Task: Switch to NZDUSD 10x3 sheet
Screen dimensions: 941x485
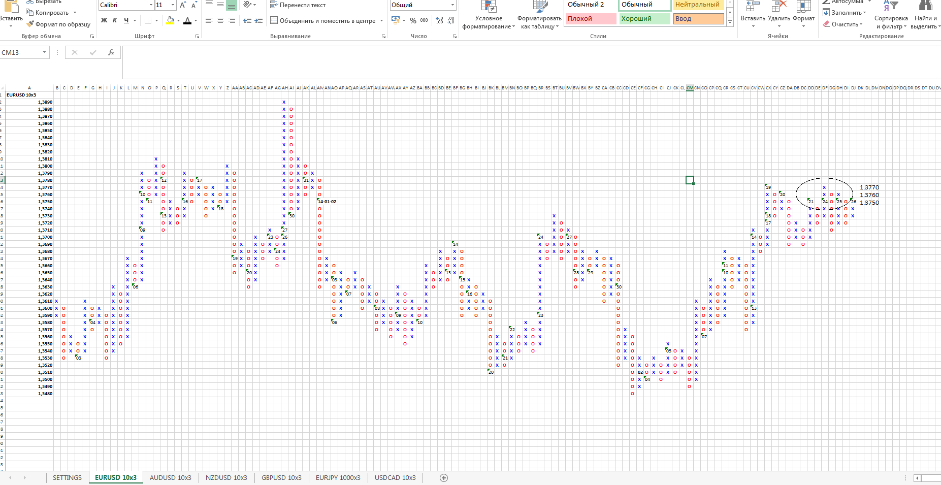Action: tap(226, 478)
